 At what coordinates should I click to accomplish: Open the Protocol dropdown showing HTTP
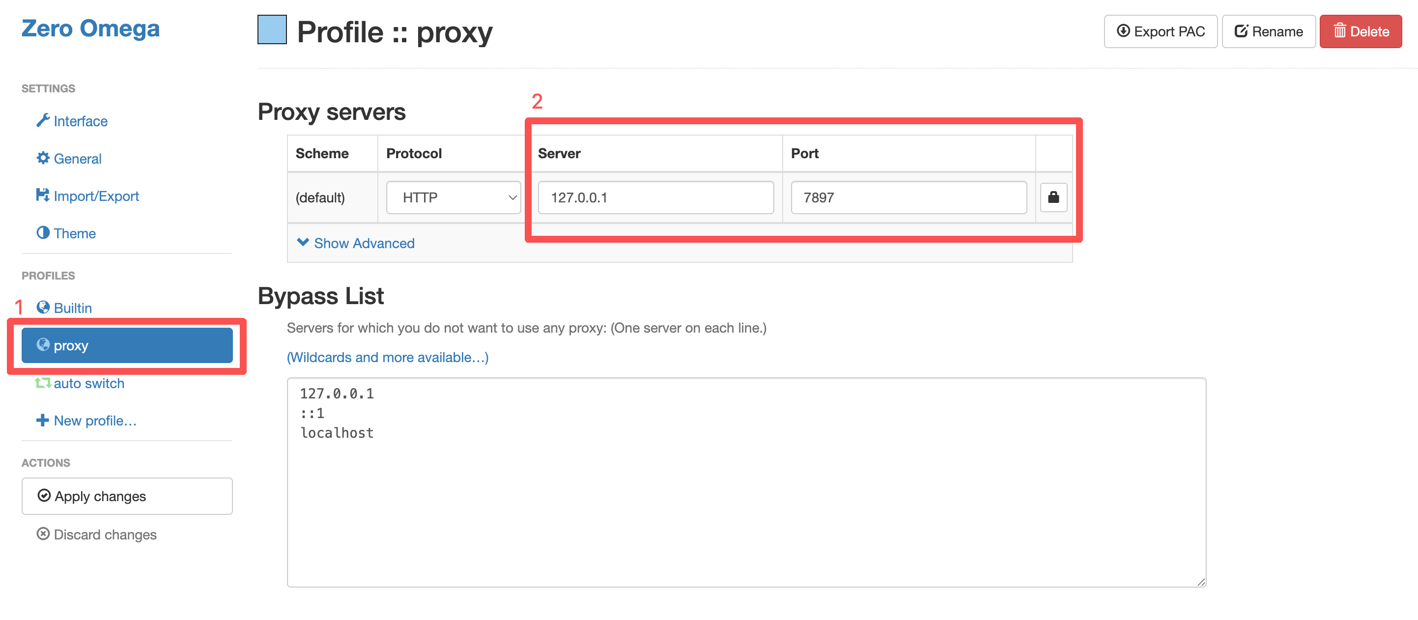[x=453, y=197]
